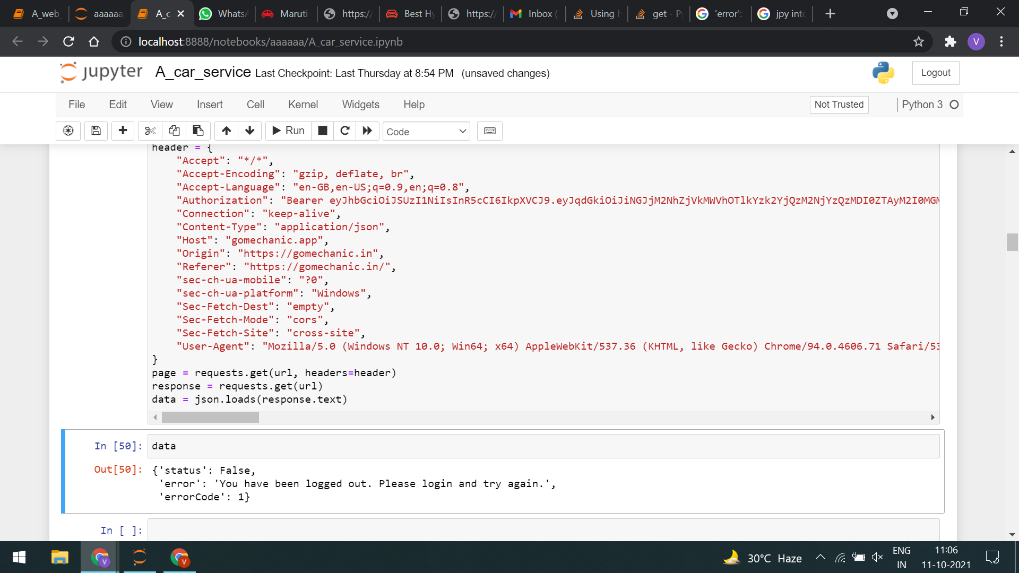Switch to the Maruti tab

pos(286,14)
